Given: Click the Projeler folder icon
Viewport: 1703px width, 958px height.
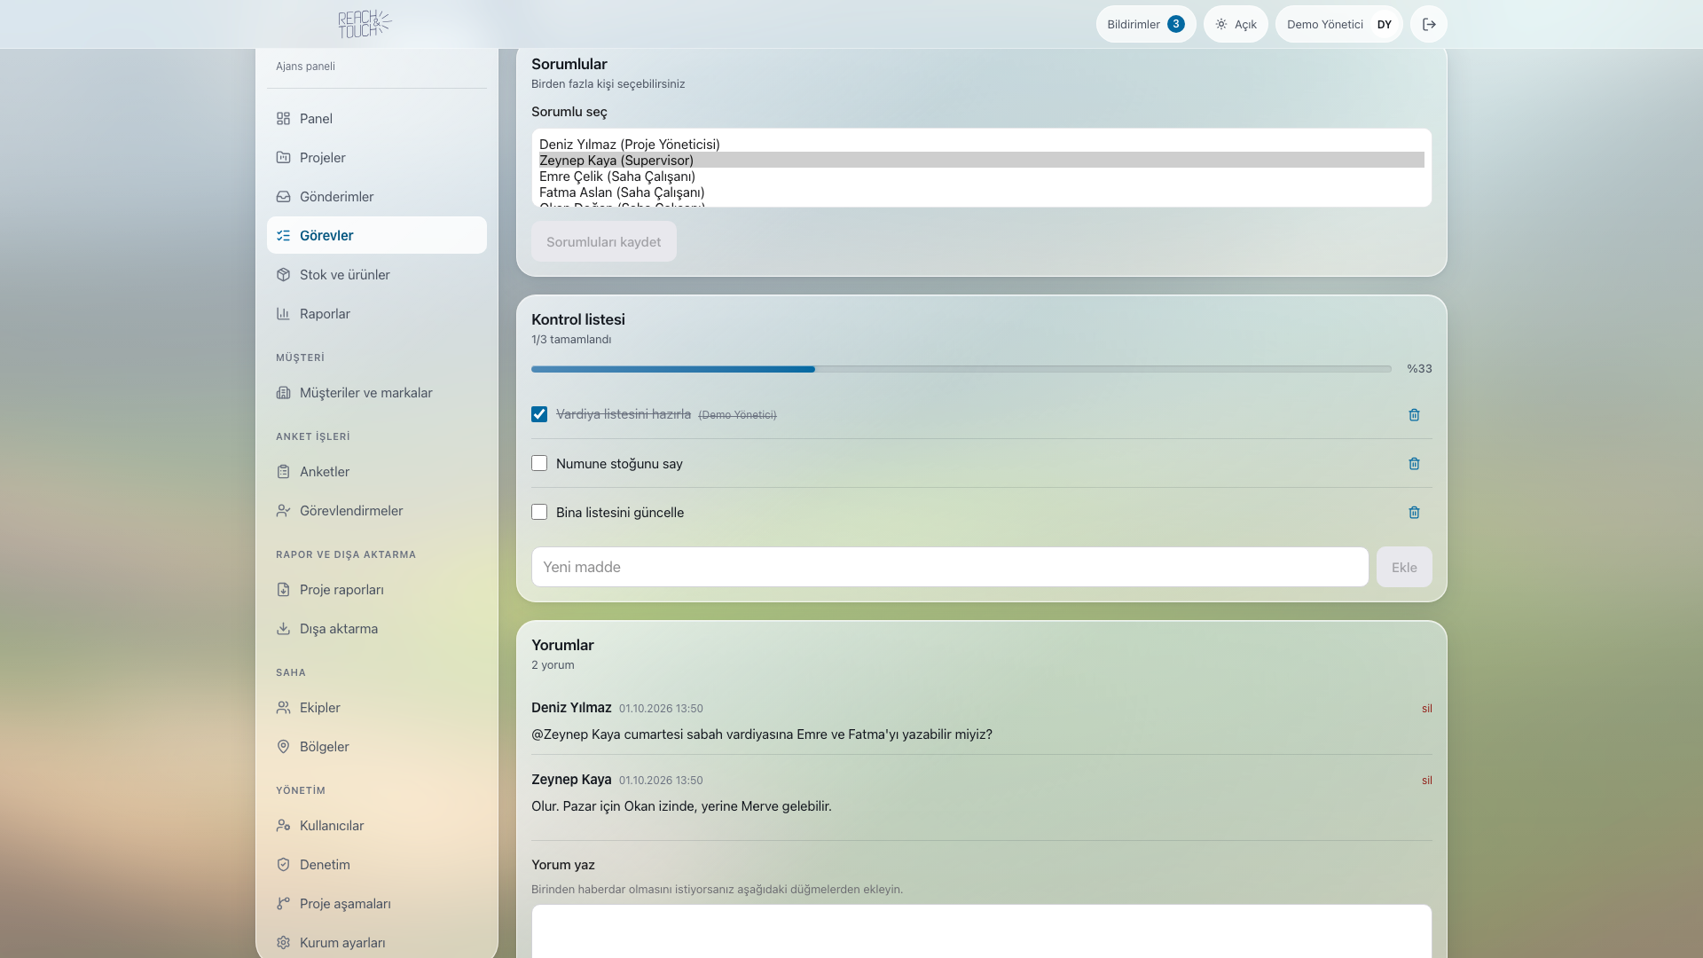Looking at the screenshot, I should pos(283,157).
